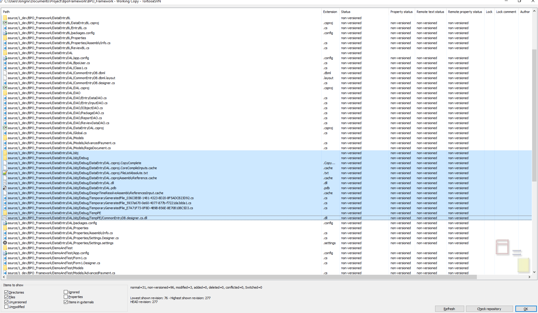The height and width of the screenshot is (313, 538).
Task: Click the DataEntryDAL/Models folder icon
Action: click(5, 138)
